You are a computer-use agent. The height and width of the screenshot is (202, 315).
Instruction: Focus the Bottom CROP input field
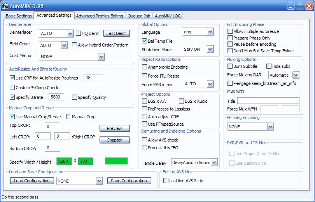pos(52,148)
